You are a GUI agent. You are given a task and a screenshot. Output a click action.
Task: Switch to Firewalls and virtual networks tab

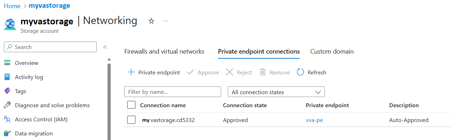164,51
